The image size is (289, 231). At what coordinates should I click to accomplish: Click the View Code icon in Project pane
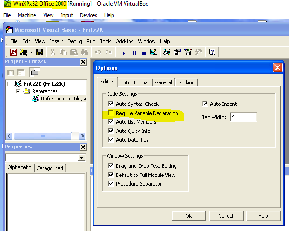pyautogui.click(x=11, y=72)
